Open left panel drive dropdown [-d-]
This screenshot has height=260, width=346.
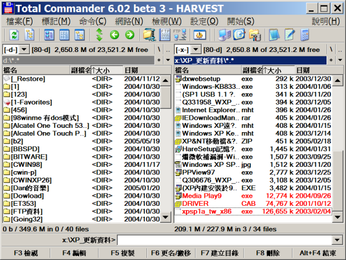click(24, 49)
